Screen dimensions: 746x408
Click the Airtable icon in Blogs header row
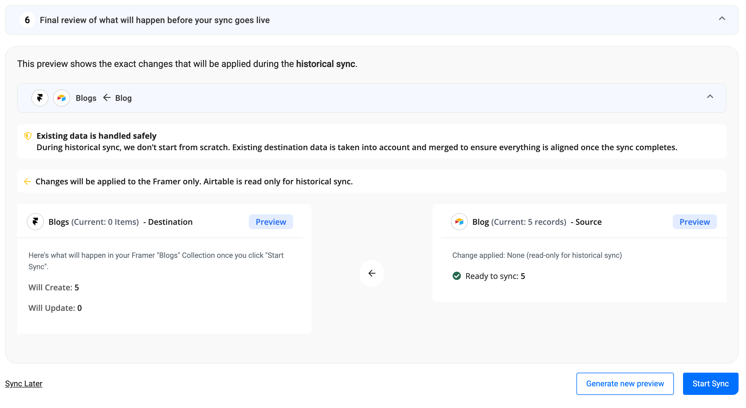click(61, 98)
